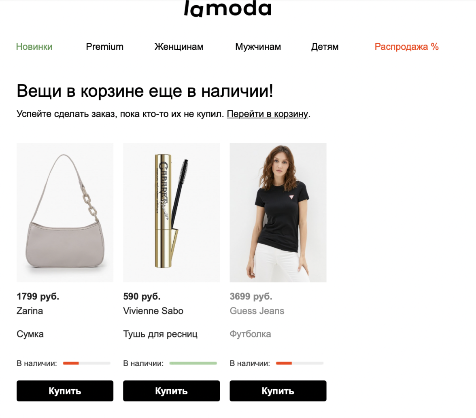Open Распродажа % sale link

click(x=406, y=47)
